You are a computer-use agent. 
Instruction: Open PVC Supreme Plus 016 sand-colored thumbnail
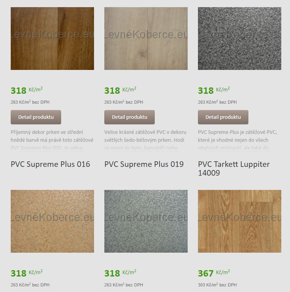[x=52, y=221]
